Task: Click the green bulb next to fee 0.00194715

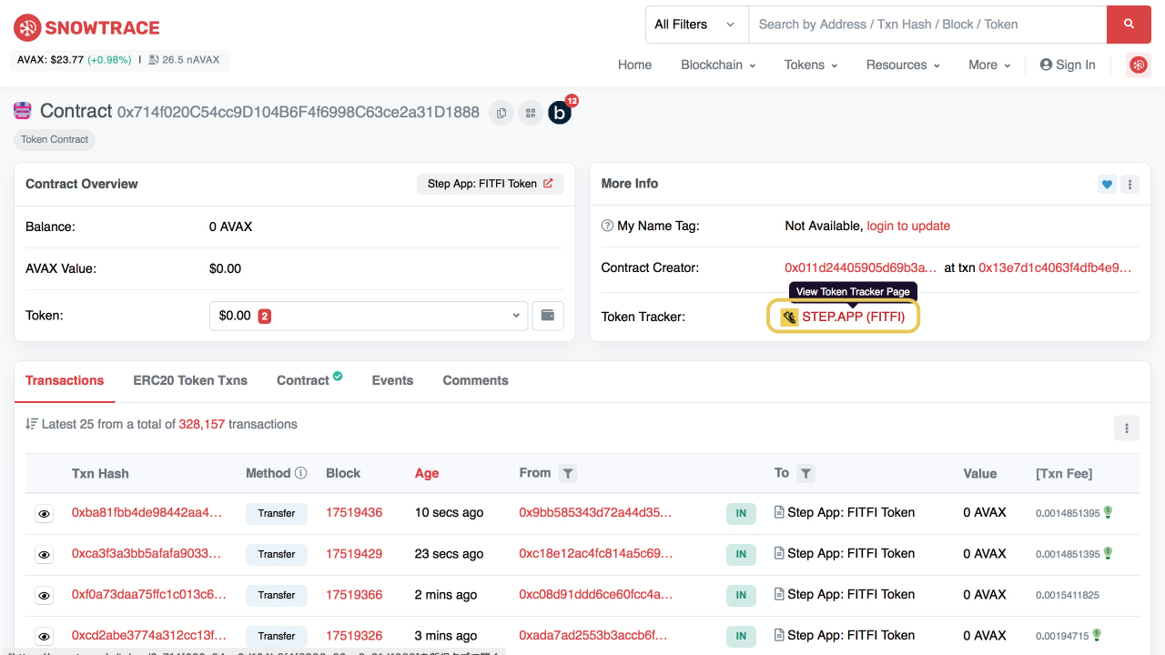Action: 1098,635
